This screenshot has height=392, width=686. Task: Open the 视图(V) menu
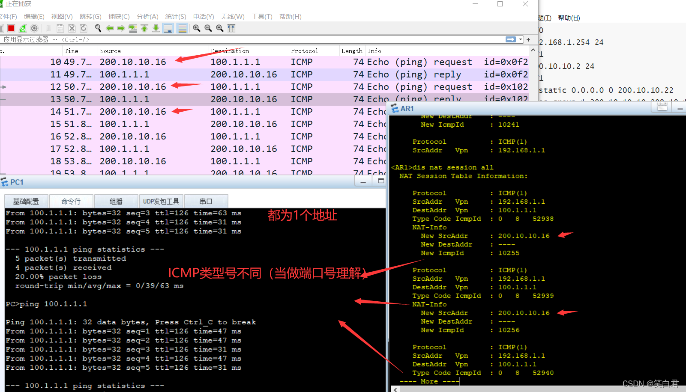tap(62, 16)
